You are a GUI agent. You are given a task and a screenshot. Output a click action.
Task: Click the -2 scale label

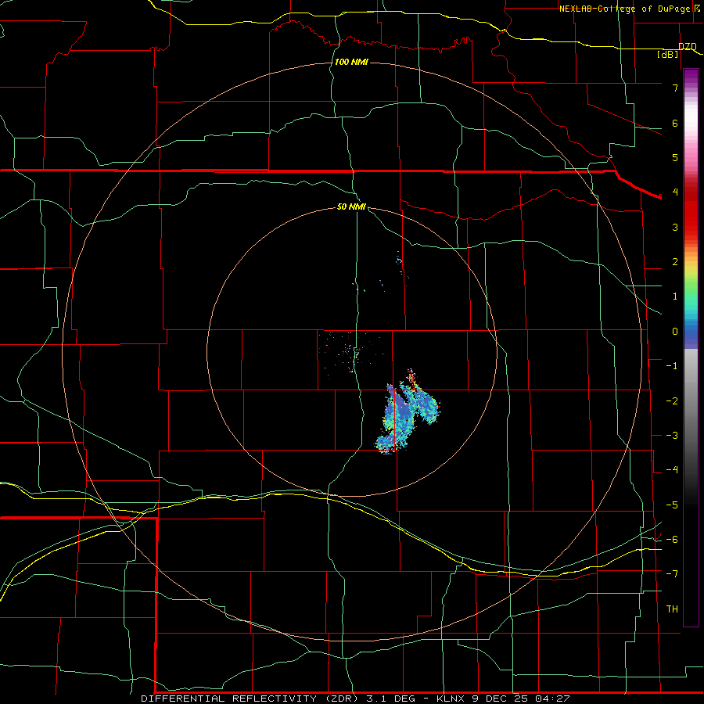pos(672,401)
